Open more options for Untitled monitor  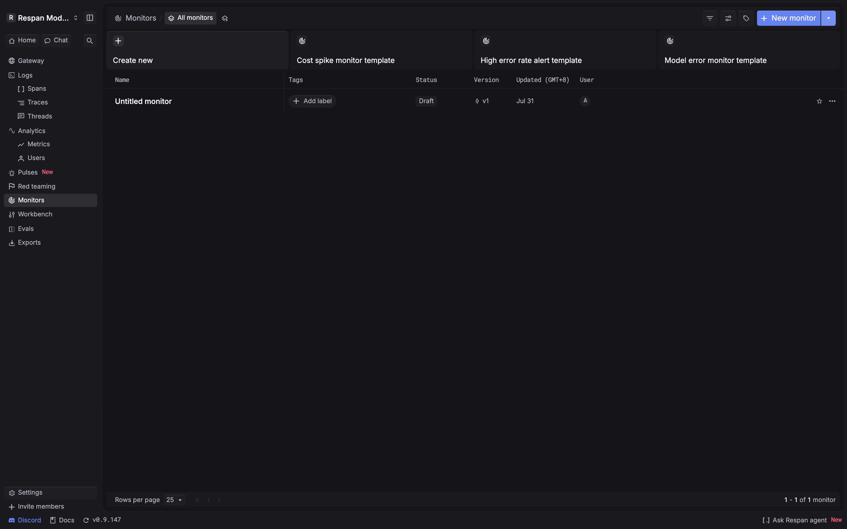(832, 101)
